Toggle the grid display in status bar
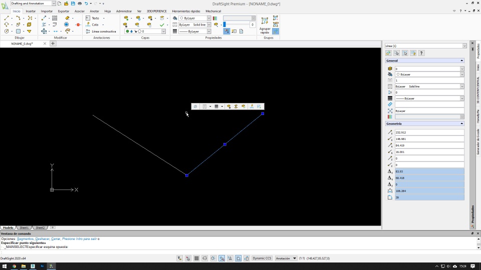 point(196,258)
